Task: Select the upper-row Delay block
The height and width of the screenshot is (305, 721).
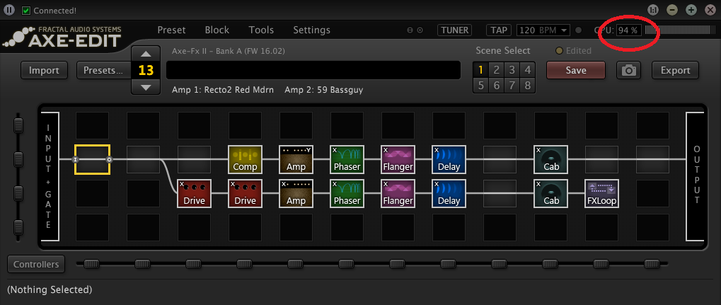Action: 449,160
